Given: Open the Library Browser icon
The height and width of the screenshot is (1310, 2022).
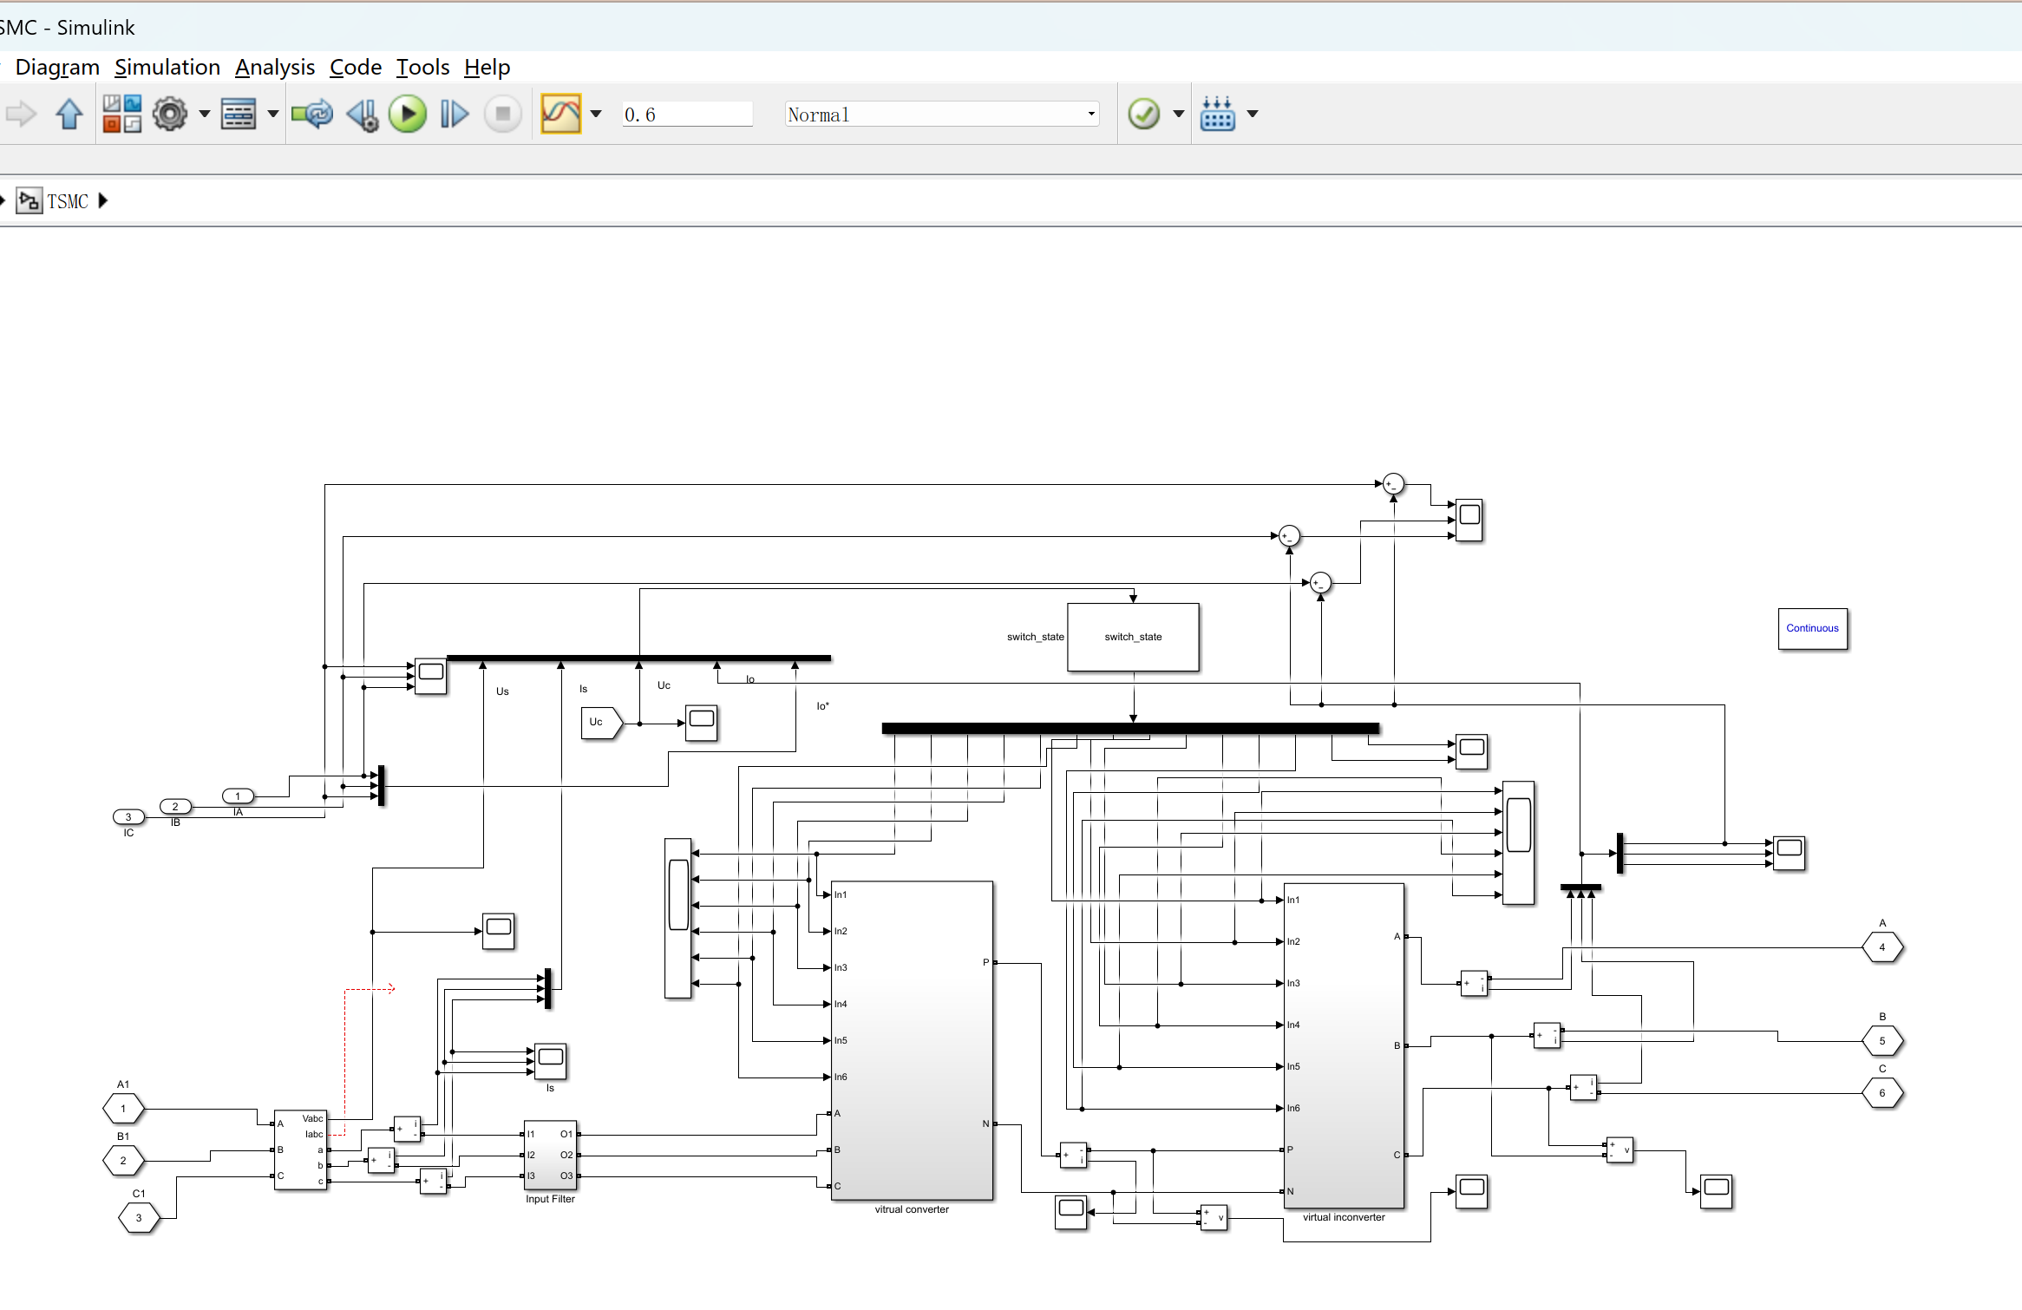Looking at the screenshot, I should (x=122, y=114).
